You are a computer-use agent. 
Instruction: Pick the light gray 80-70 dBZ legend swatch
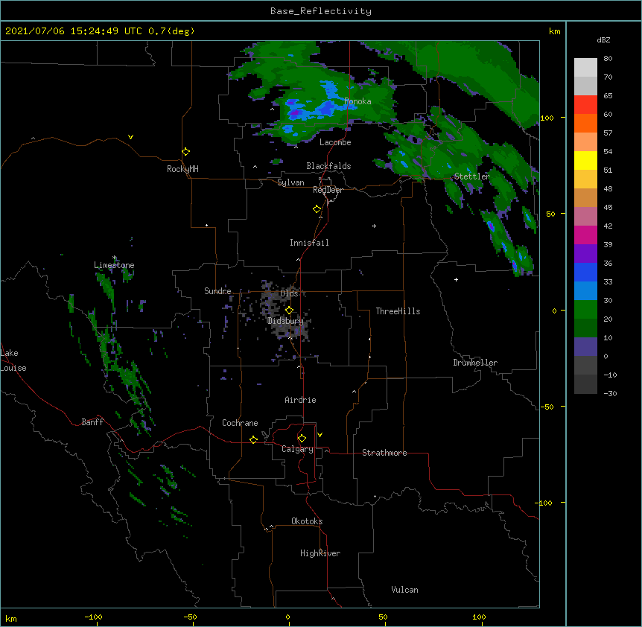[x=585, y=67]
